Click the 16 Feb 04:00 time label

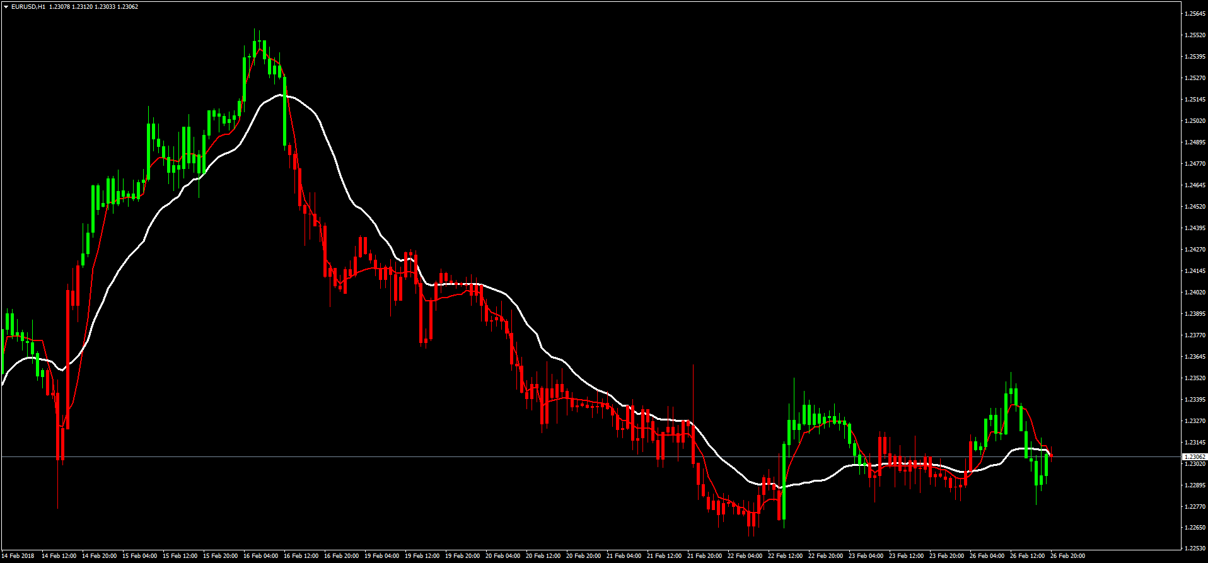(x=260, y=556)
